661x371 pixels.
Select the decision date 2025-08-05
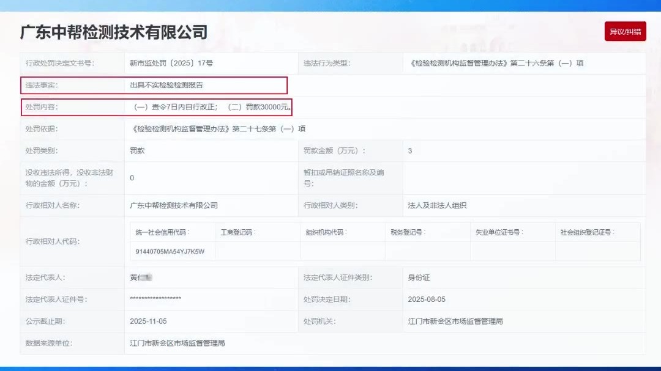click(x=427, y=299)
